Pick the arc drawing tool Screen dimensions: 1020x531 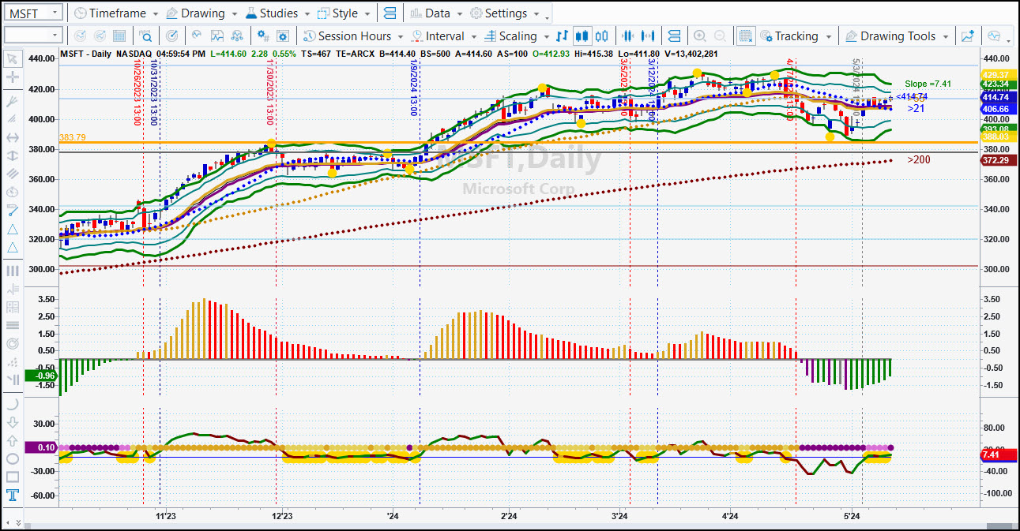pyautogui.click(x=12, y=403)
